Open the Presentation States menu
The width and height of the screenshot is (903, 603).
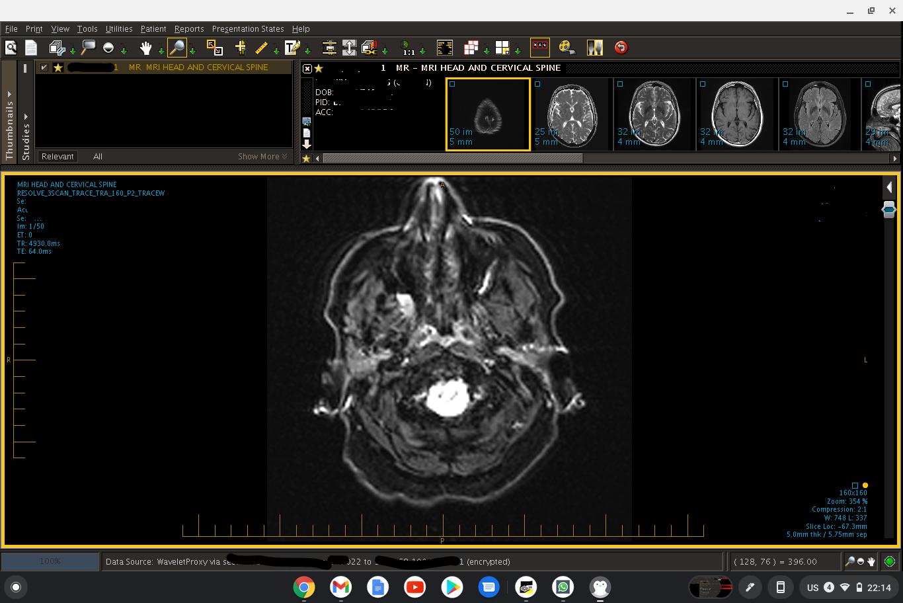click(x=248, y=29)
